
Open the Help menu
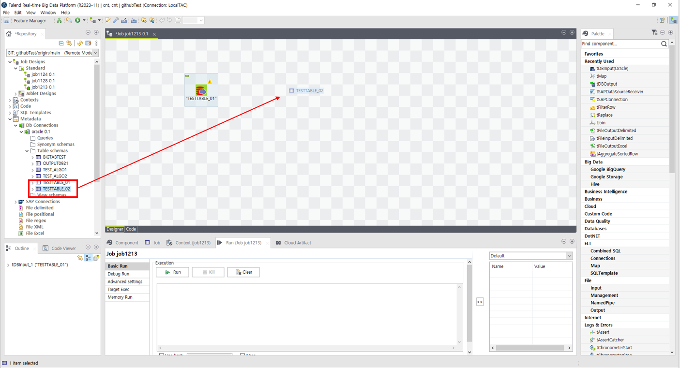pos(65,13)
